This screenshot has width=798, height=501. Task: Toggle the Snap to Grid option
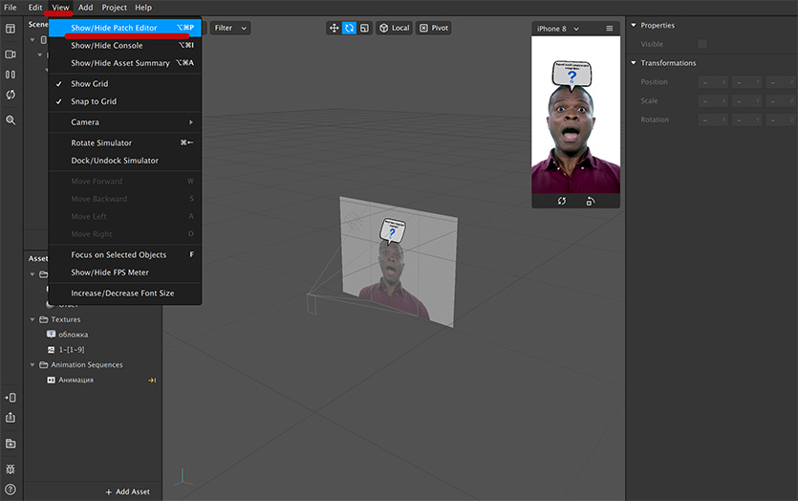93,101
